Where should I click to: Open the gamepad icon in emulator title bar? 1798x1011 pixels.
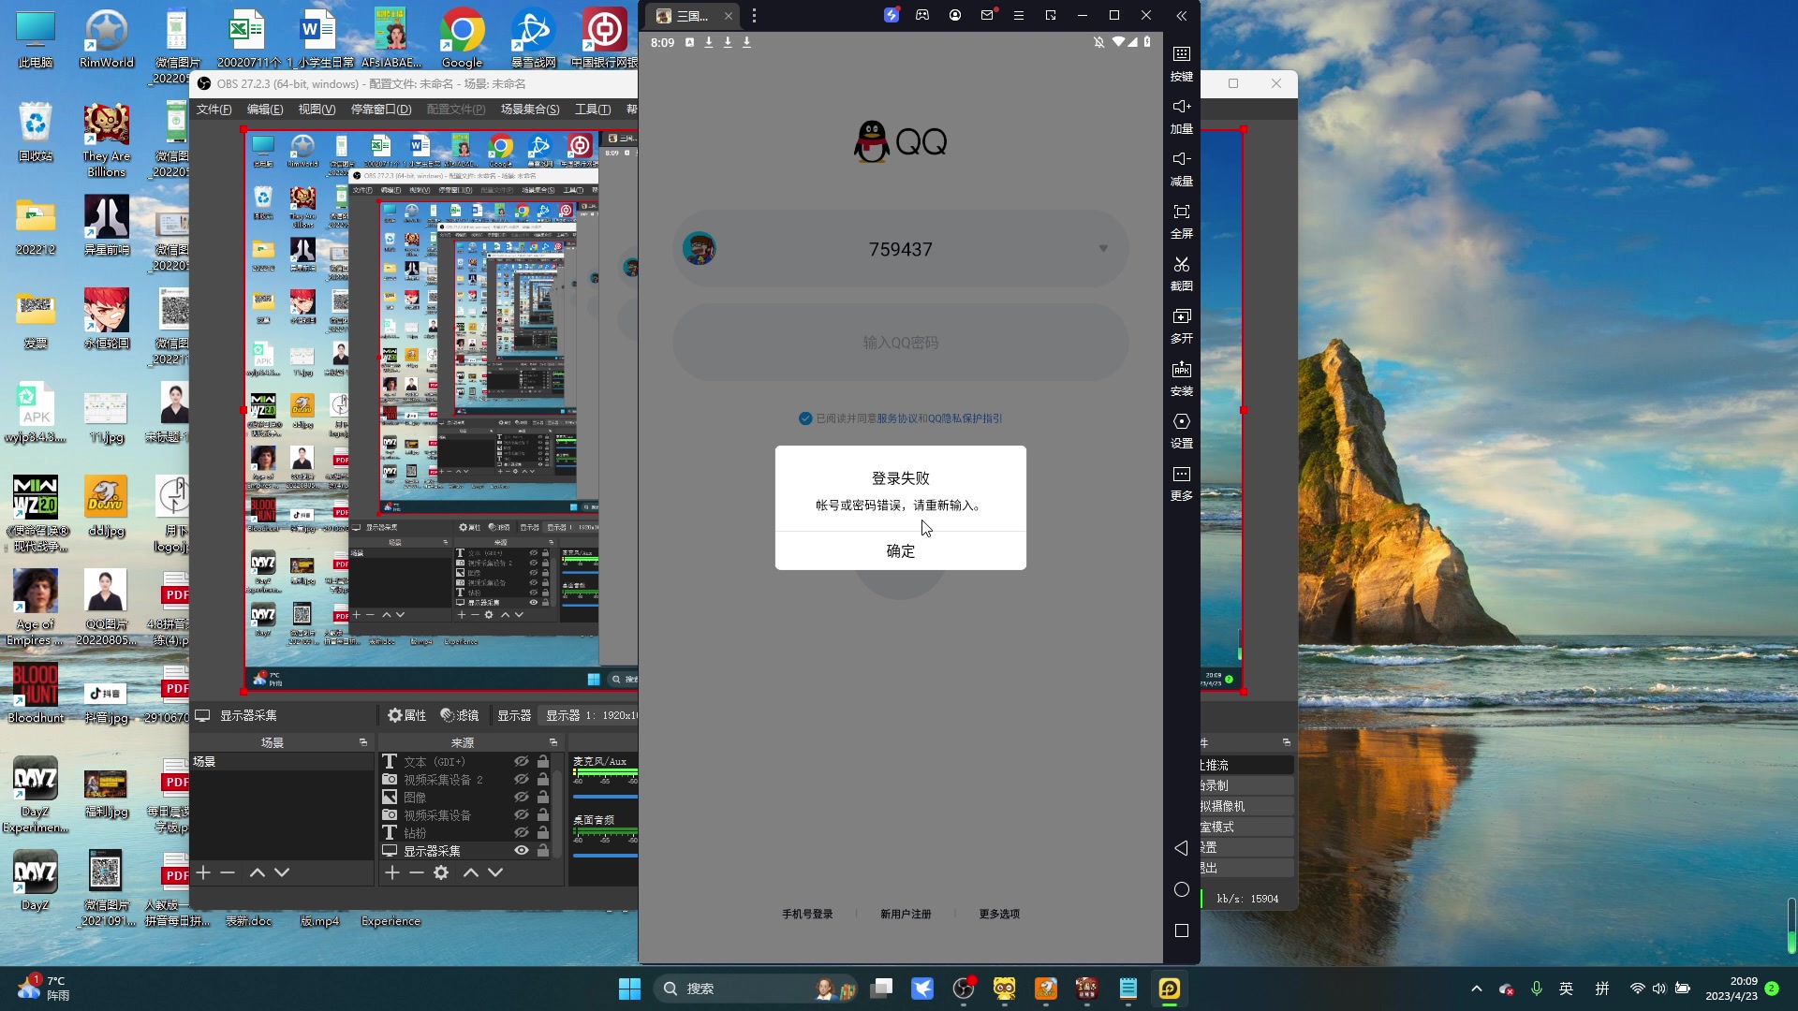[922, 15]
